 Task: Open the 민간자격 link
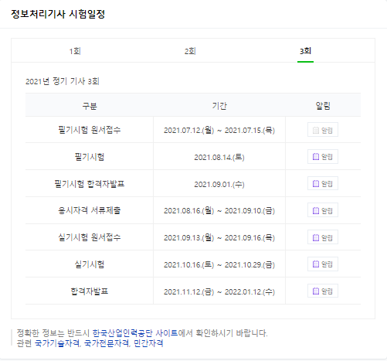148,343
